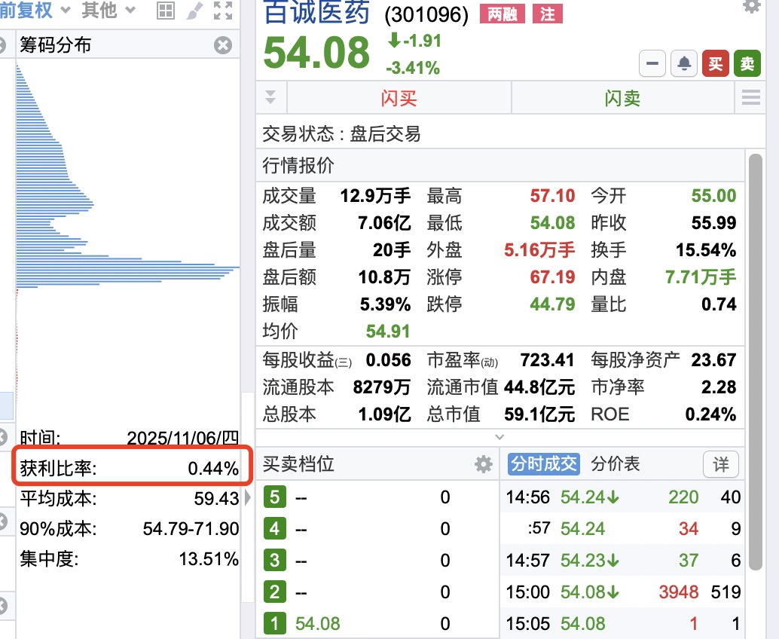The image size is (779, 639).
Task: Click the 外盘 5.16万手 value
Action: coord(539,250)
